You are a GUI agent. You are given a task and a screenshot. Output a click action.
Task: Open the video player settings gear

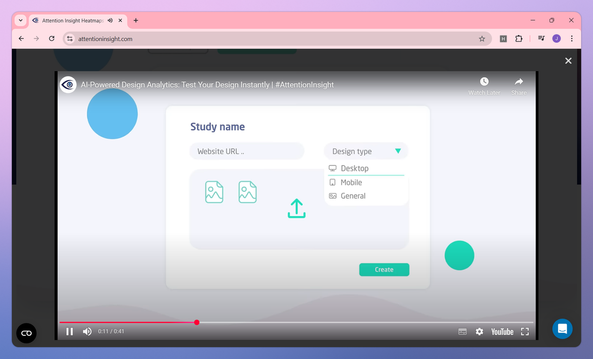479,331
